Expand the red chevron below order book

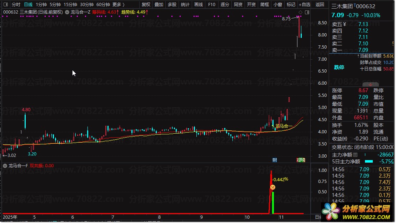tap(371, 85)
